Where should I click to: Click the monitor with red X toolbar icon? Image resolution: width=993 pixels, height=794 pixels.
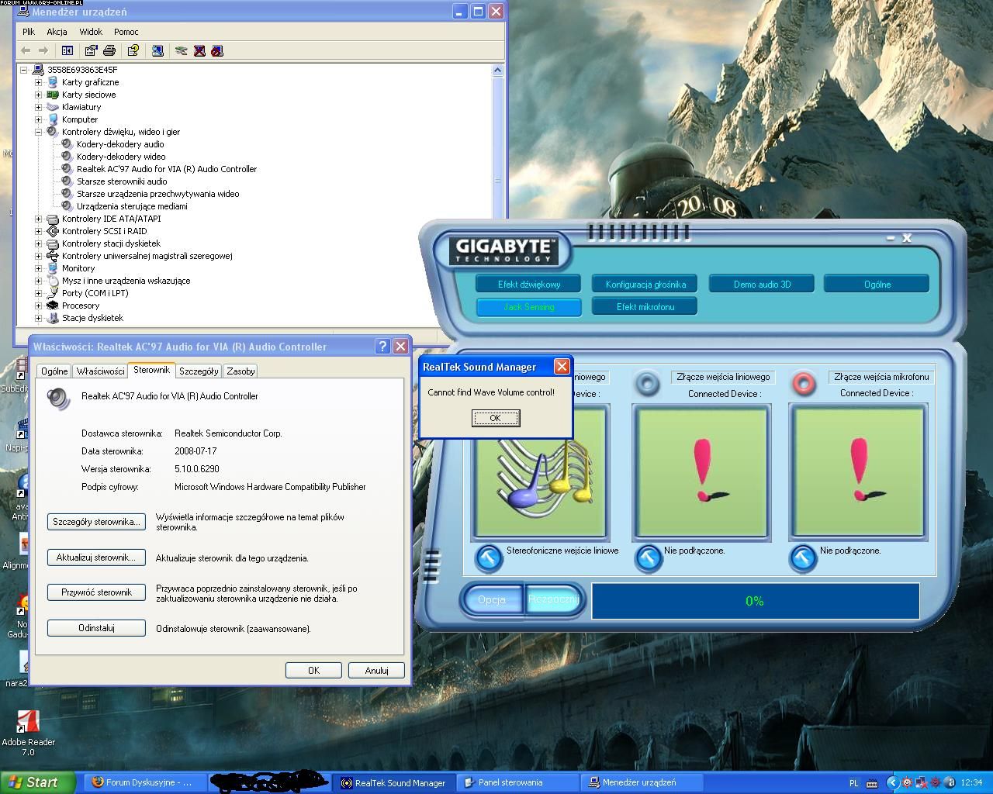tap(199, 50)
